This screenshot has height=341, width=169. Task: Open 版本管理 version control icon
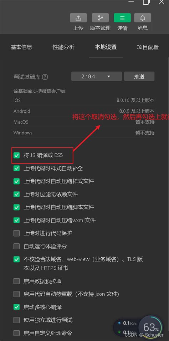point(100,18)
